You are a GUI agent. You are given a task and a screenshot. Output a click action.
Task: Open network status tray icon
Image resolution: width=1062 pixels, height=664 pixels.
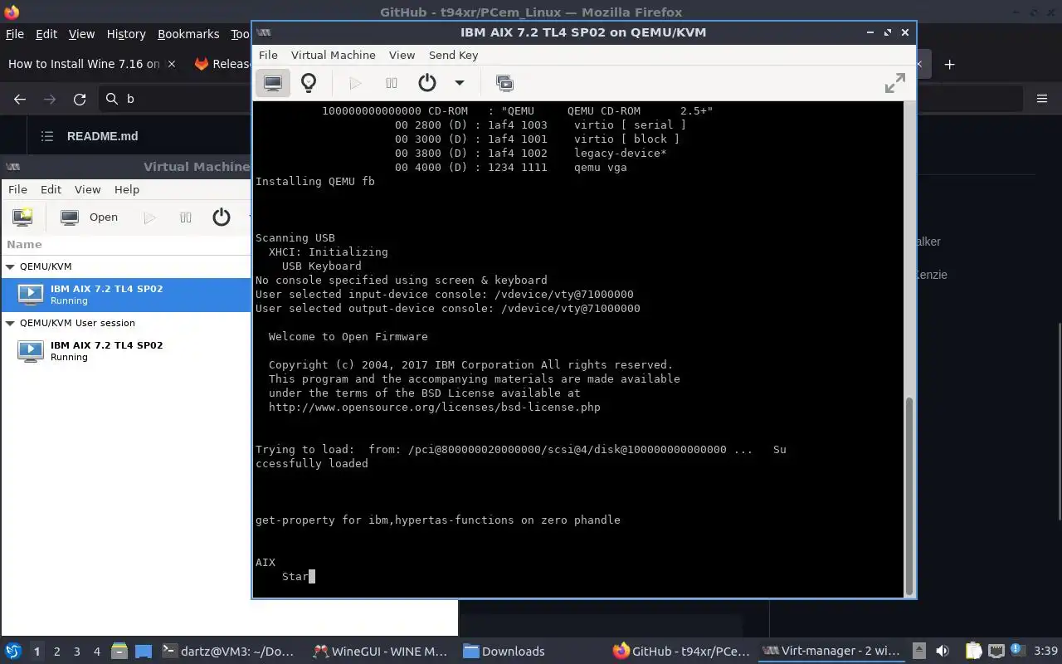[996, 652]
